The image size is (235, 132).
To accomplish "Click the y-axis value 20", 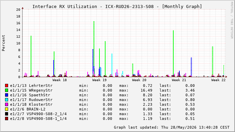I will [x=18, y=9].
